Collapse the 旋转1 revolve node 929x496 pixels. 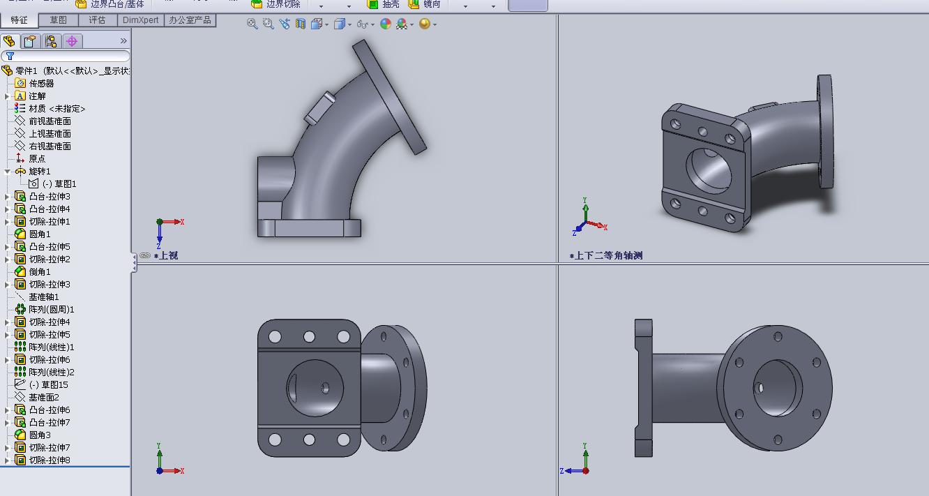pyautogui.click(x=8, y=171)
